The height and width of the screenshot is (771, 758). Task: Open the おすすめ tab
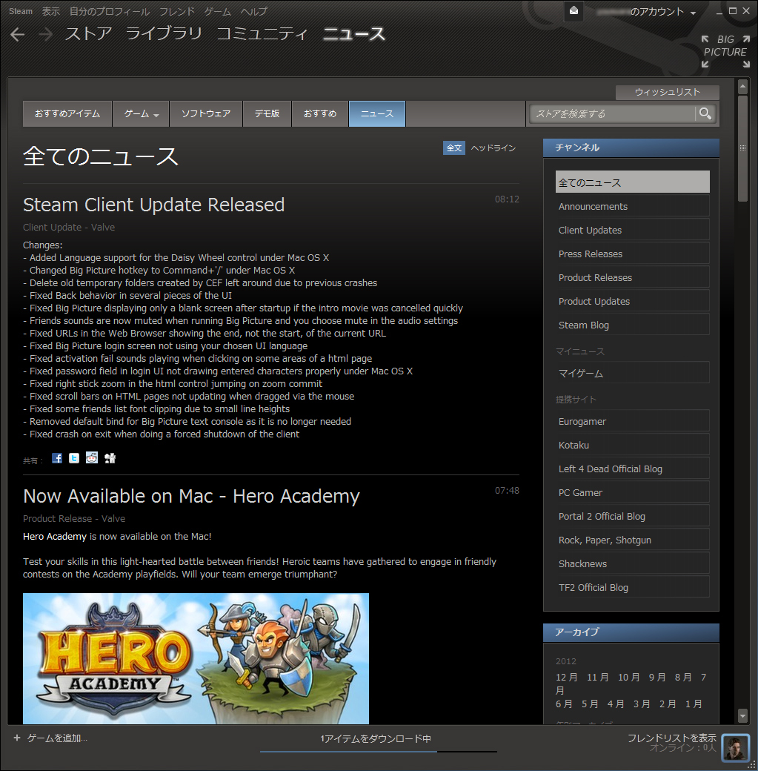coord(320,113)
